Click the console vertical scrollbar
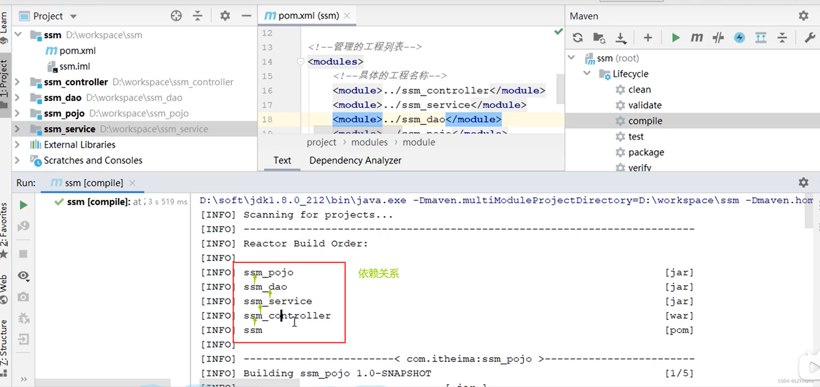This screenshot has height=387, width=820. coord(809,212)
